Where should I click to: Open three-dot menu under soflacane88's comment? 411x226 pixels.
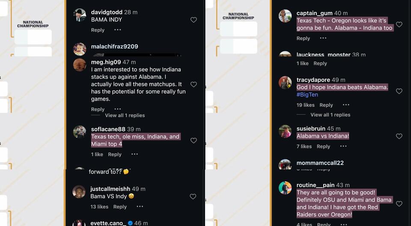coord(134,154)
